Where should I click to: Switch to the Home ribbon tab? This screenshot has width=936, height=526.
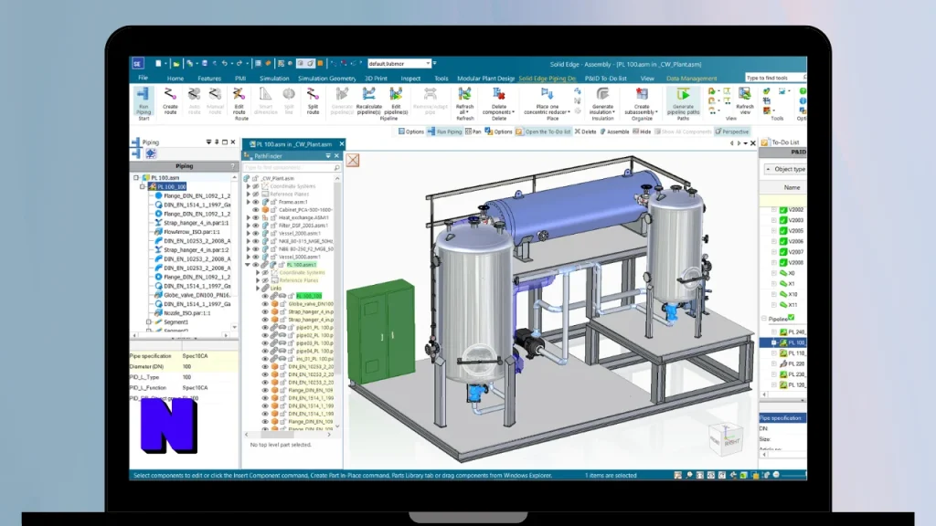click(x=175, y=79)
